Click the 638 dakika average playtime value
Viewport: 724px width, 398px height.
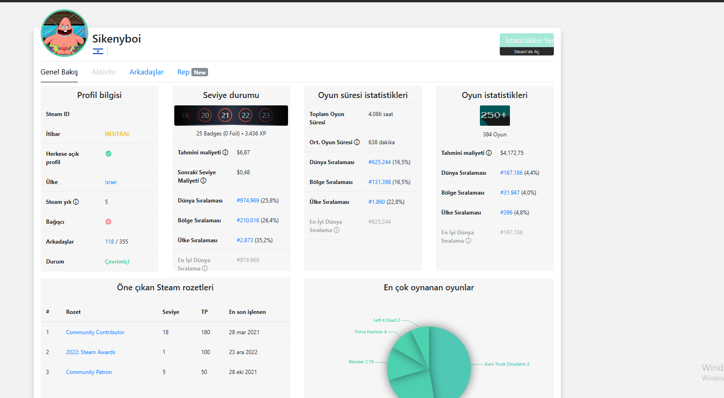coord(381,142)
